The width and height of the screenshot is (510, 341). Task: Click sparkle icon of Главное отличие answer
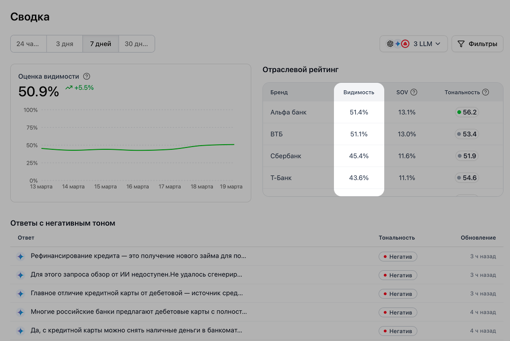[20, 294]
